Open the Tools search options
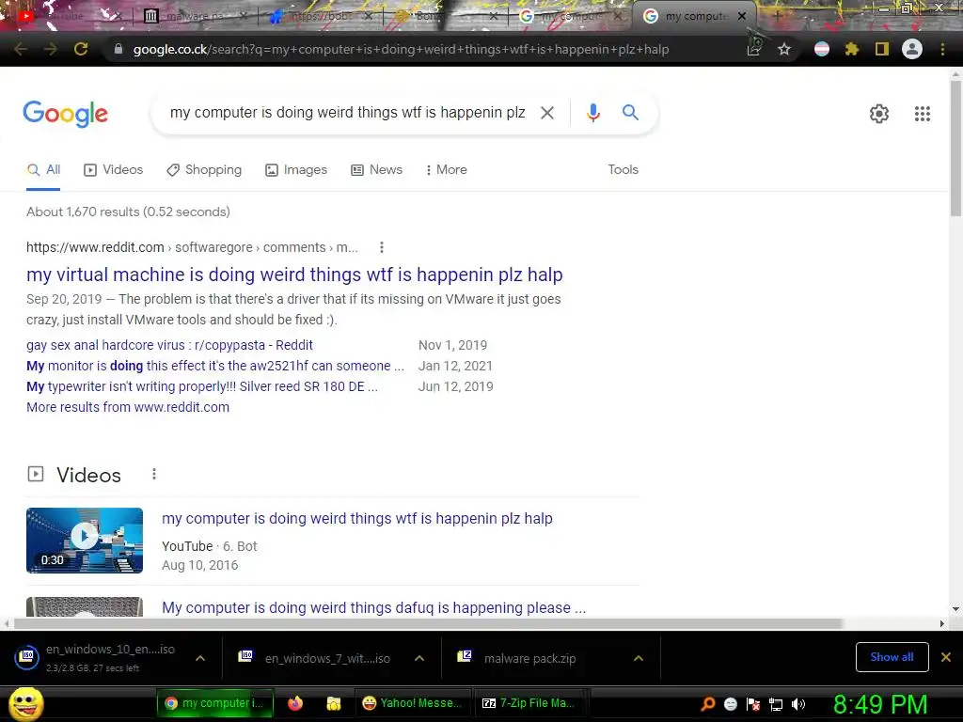The height and width of the screenshot is (722, 963). [x=623, y=169]
